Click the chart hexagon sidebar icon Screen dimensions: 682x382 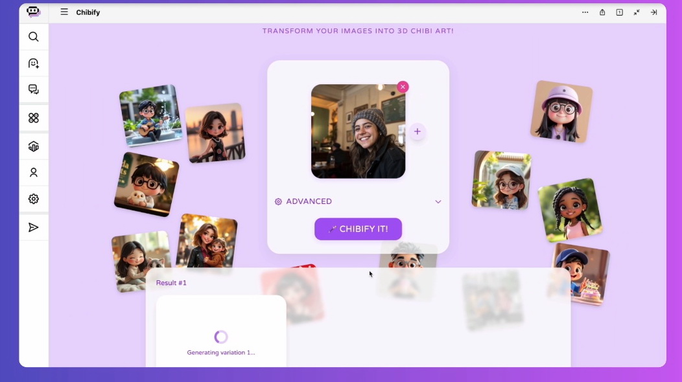34,146
